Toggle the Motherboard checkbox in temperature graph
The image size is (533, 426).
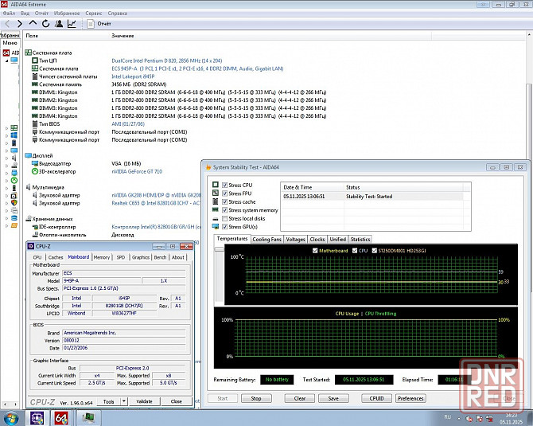(315, 250)
